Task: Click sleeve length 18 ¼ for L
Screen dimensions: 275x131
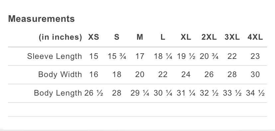Action: (163, 57)
